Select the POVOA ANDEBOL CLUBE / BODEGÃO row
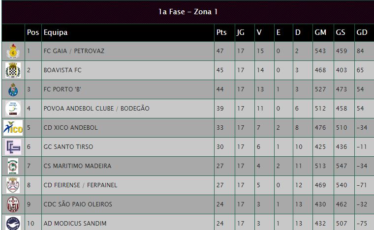Screen dimensions: 374x230 (x=187, y=109)
